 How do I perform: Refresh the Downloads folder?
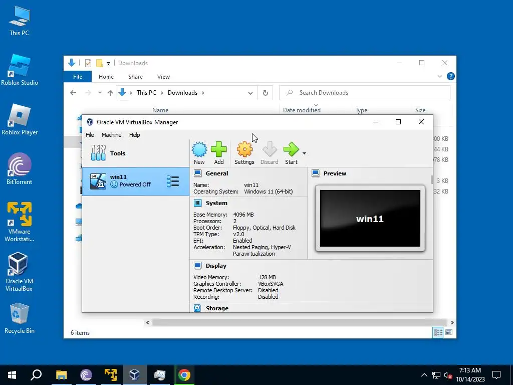coord(266,93)
